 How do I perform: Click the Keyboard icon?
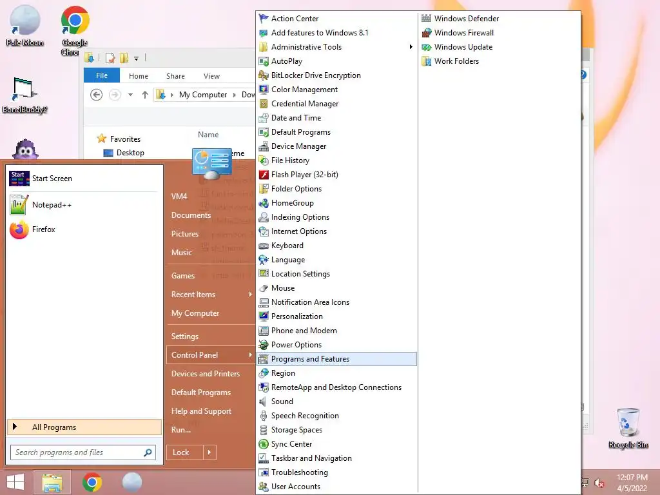(x=264, y=246)
